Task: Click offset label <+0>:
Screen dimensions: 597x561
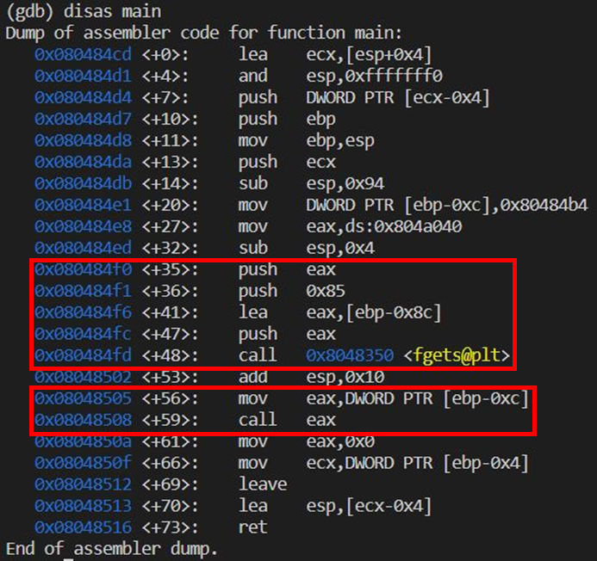Action: (x=165, y=54)
